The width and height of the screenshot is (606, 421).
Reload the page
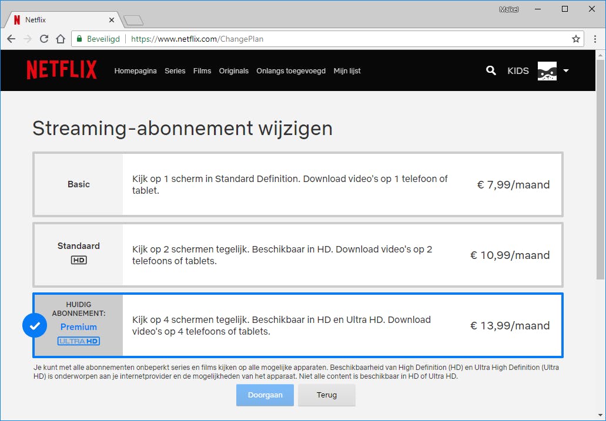44,39
